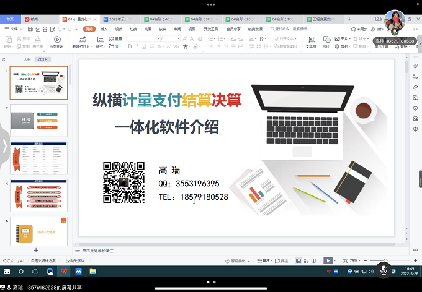
Task: Open the Design (设计) ribbon tab
Action: tap(119, 29)
